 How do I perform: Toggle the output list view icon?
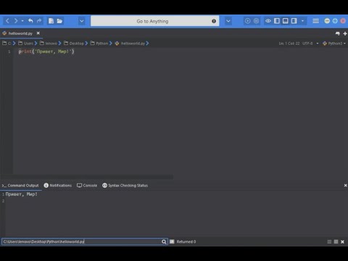[329, 241]
